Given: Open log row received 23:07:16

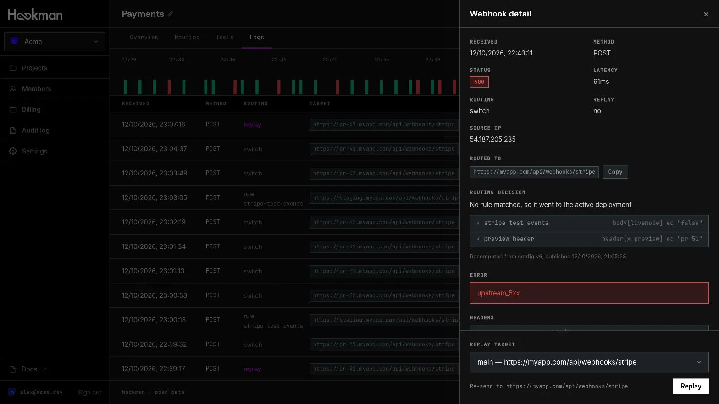Looking at the screenshot, I should tap(284, 124).
